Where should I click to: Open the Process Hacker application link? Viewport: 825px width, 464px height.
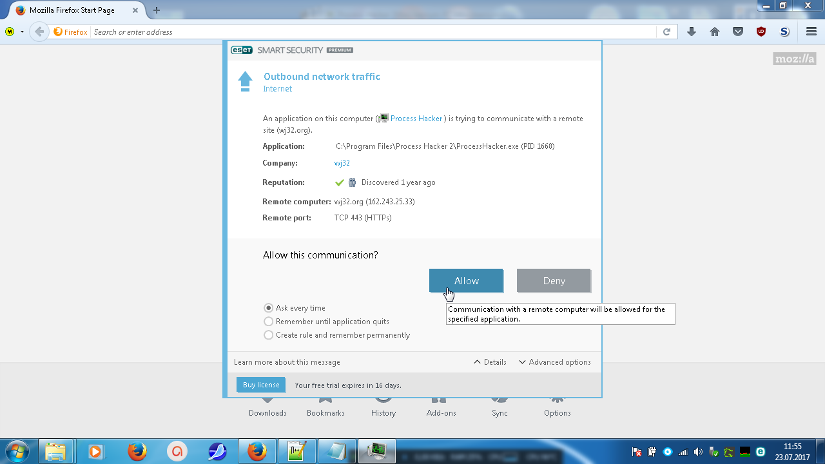416,119
